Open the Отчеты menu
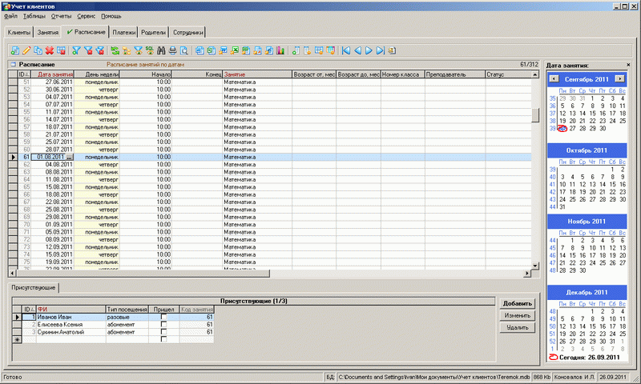This screenshot has height=384, width=641. (60, 16)
